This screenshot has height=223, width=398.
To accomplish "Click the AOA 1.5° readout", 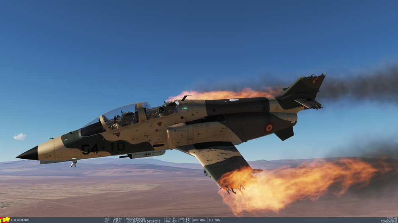I will click(x=185, y=219).
